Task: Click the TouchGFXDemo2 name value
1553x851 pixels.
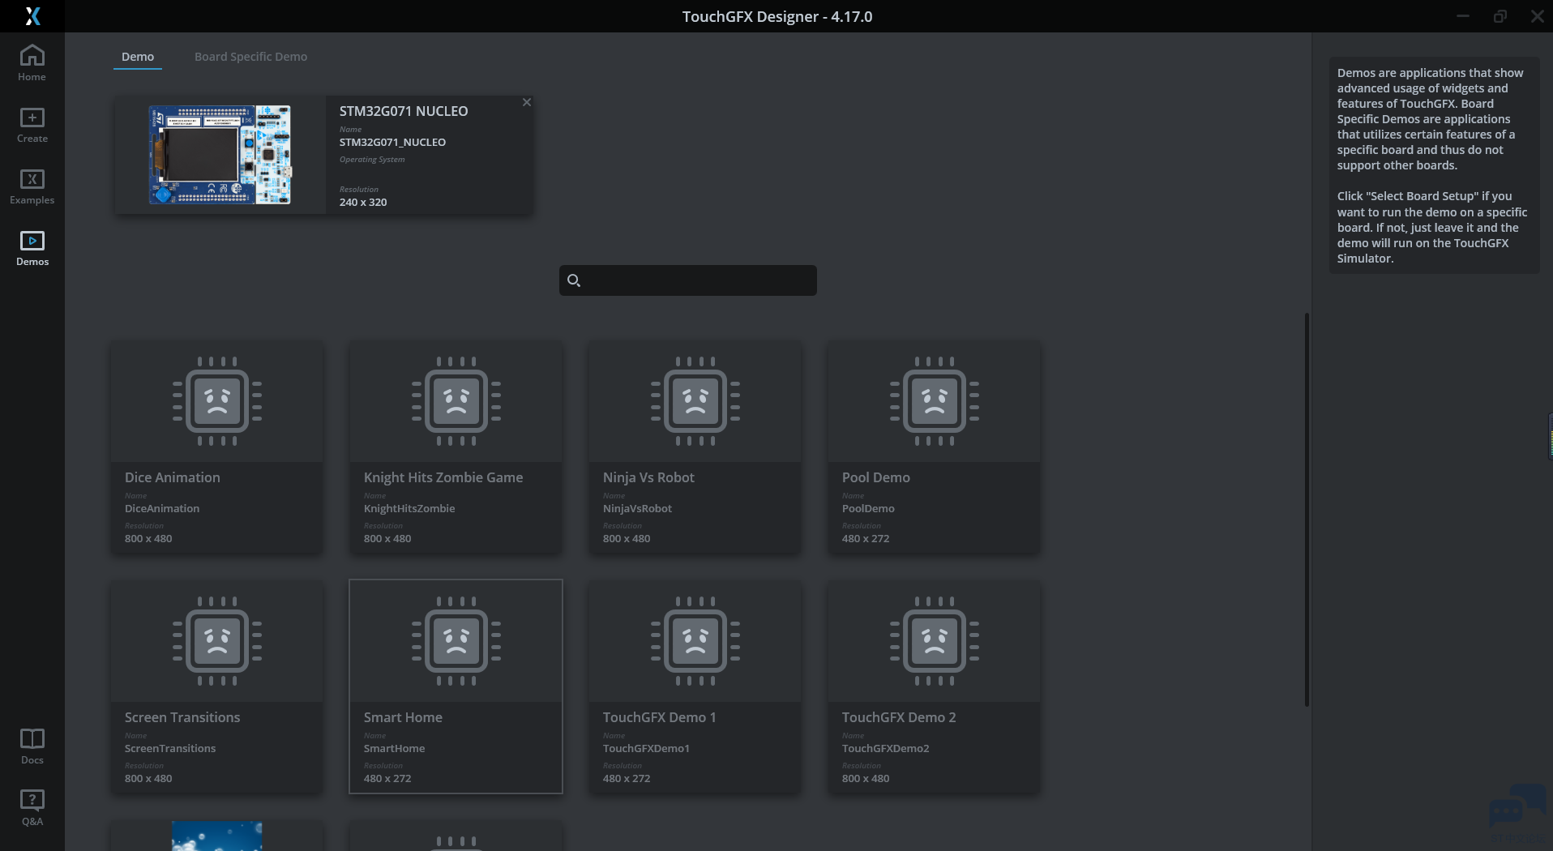Action: point(886,748)
